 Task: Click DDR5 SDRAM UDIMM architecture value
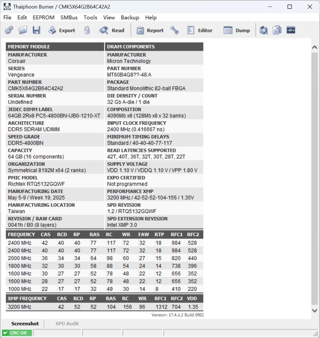[x=34, y=129]
